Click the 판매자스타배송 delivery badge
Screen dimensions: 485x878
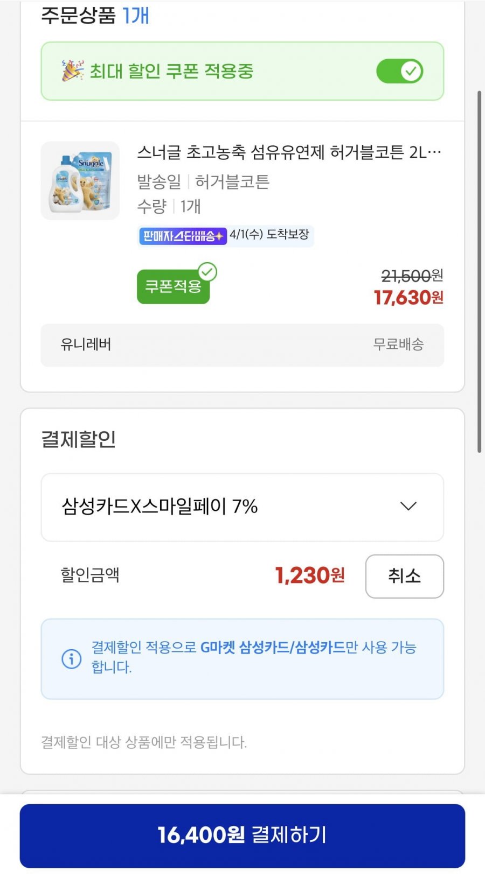click(x=182, y=236)
